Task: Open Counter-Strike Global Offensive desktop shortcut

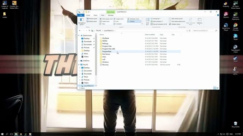Action: click(x=14, y=5)
